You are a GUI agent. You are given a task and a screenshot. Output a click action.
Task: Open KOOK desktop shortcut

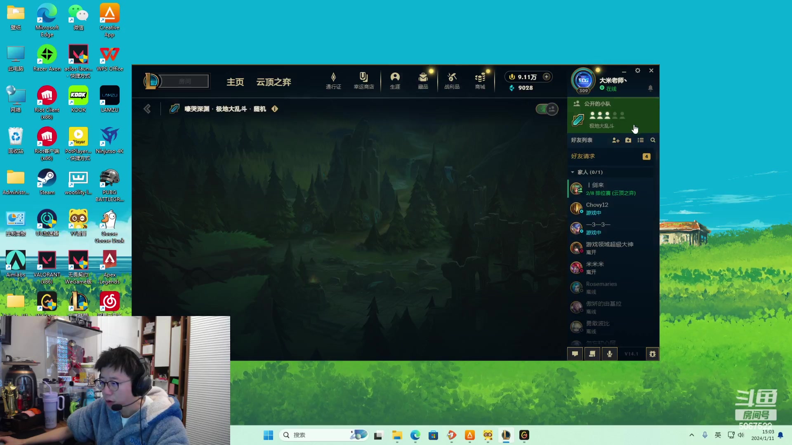pos(78,100)
